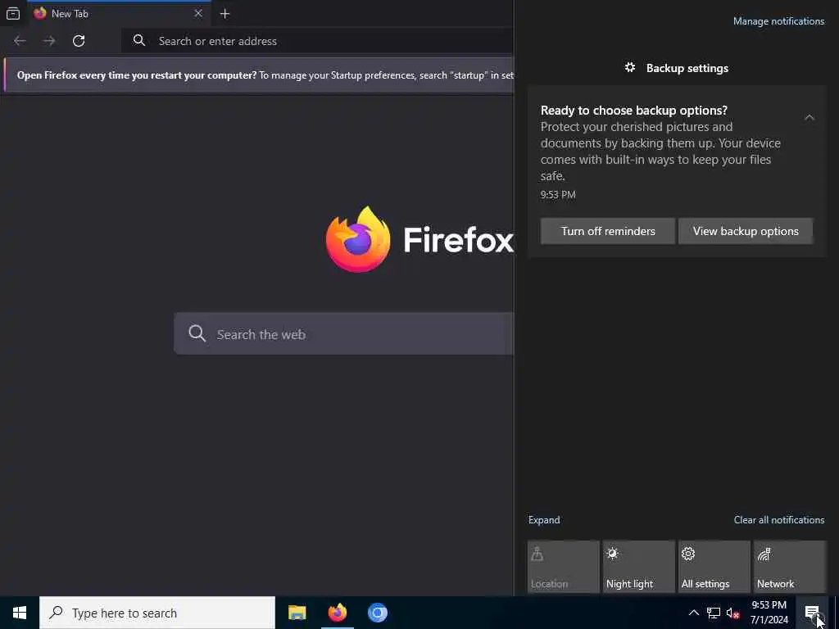Click View backup options button
The image size is (839, 629).
point(746,231)
